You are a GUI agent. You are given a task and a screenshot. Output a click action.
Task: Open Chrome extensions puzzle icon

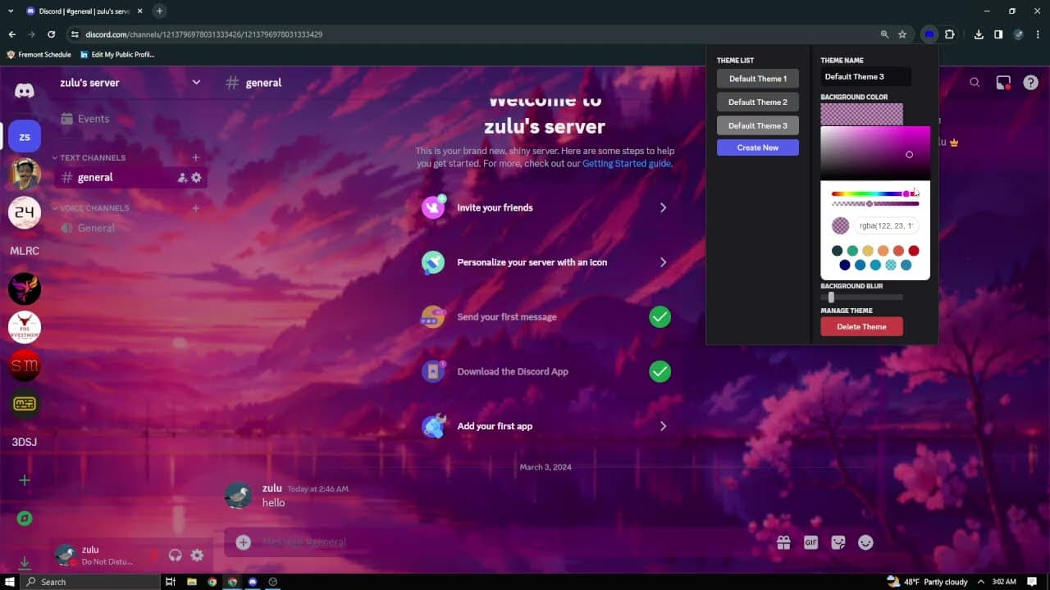coord(949,34)
